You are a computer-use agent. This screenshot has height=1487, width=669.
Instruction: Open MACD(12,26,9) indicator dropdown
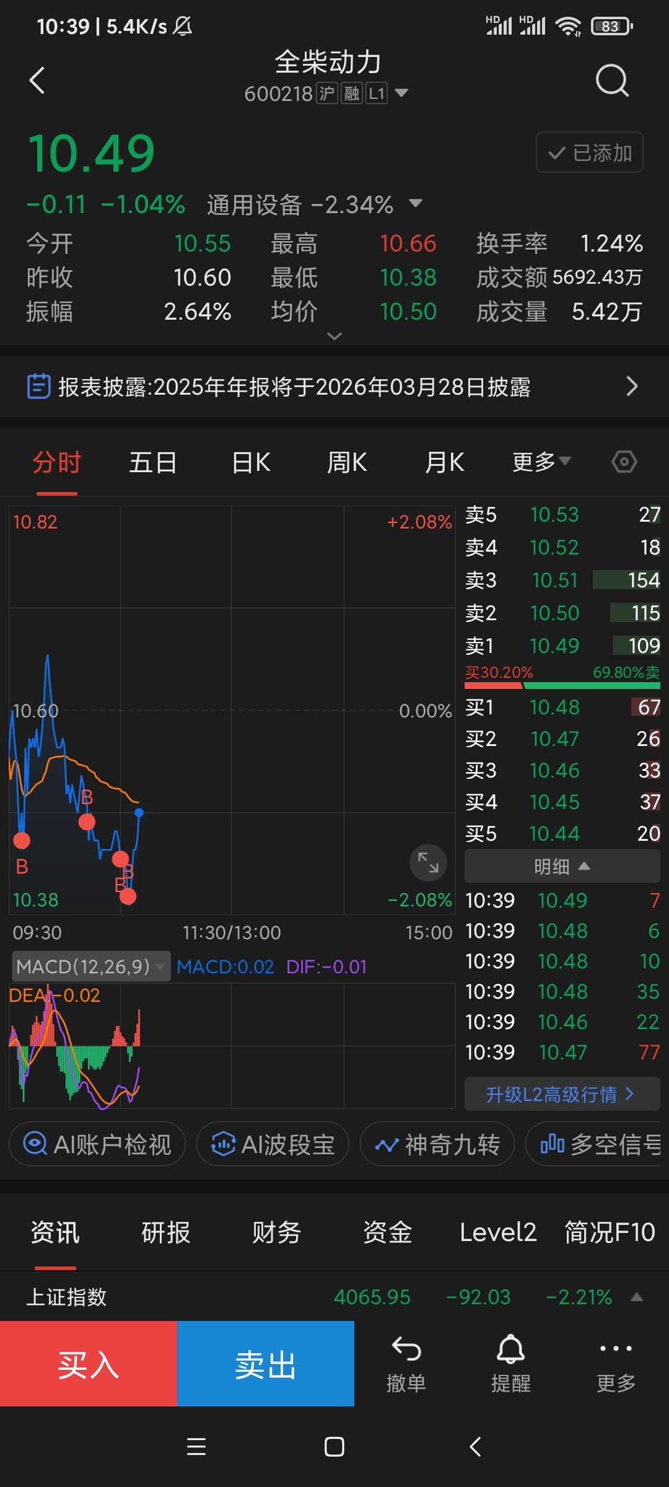pyautogui.click(x=91, y=967)
